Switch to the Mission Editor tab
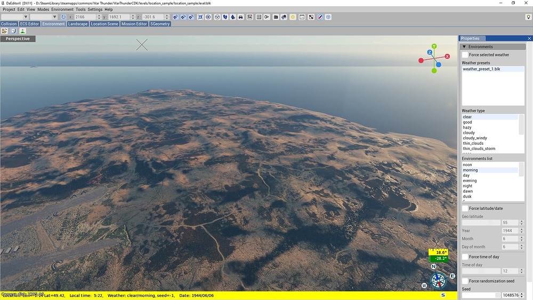 (134, 24)
